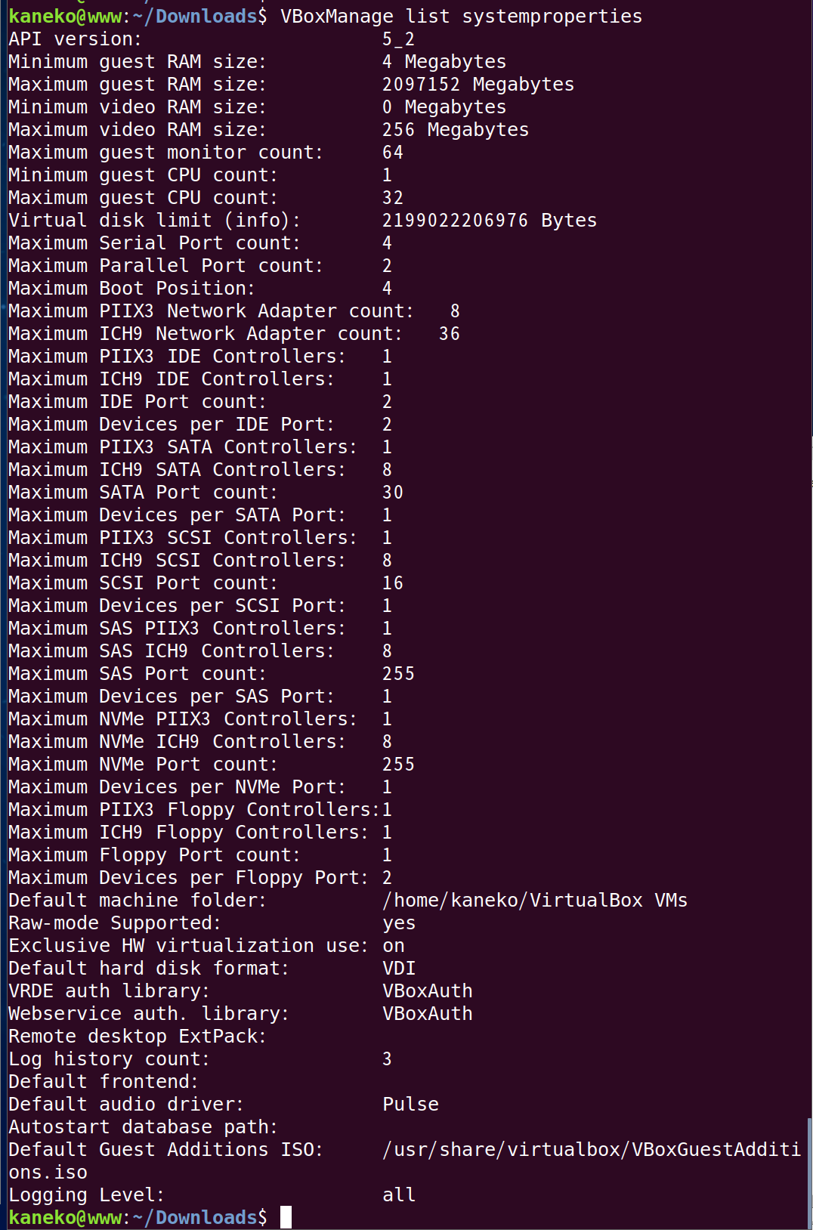Viewport: 813px width, 1230px height.
Task: Click the 'Maximum SATA Port count:' line
Action: coord(206,492)
